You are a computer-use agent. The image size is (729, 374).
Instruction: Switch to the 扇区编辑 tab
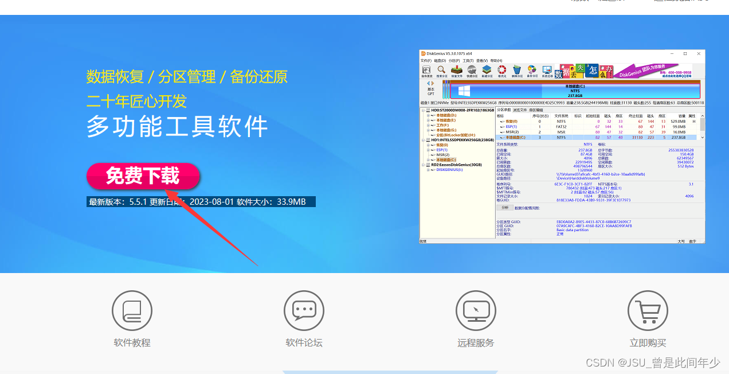click(535, 110)
